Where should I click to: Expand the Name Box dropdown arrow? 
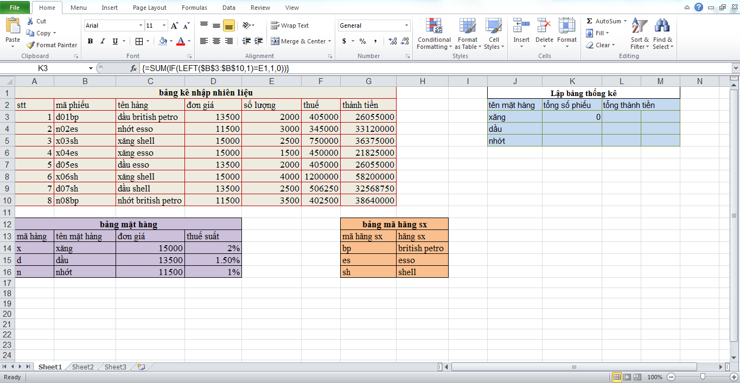tap(91, 68)
